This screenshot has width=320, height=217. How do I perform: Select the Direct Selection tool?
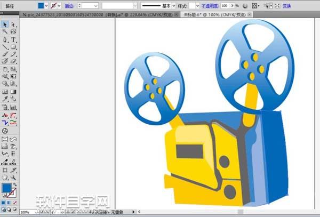pyautogui.click(x=13, y=25)
